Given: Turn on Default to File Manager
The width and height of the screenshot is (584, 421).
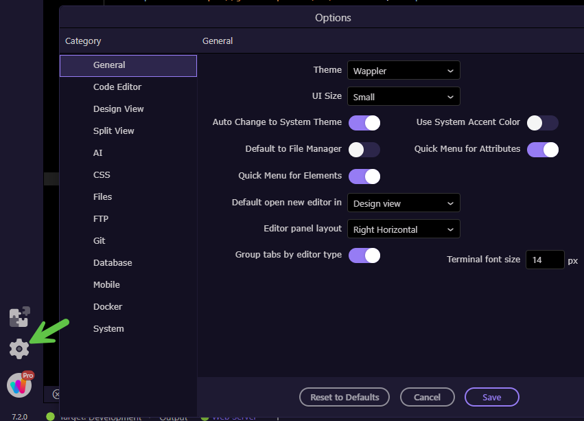Looking at the screenshot, I should pos(364,150).
